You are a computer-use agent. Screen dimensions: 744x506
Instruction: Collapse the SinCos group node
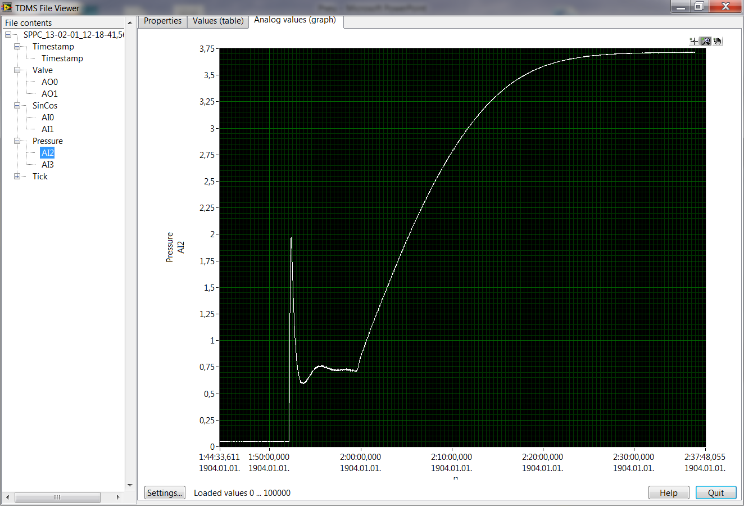click(17, 106)
